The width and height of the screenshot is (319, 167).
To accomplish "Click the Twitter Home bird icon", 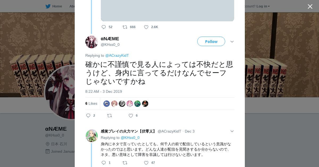I will (48, 6).
